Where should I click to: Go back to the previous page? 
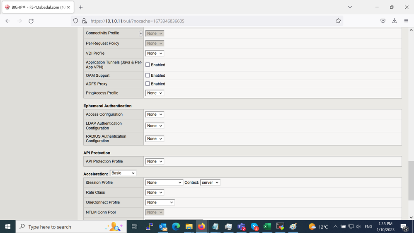(x=8, y=21)
